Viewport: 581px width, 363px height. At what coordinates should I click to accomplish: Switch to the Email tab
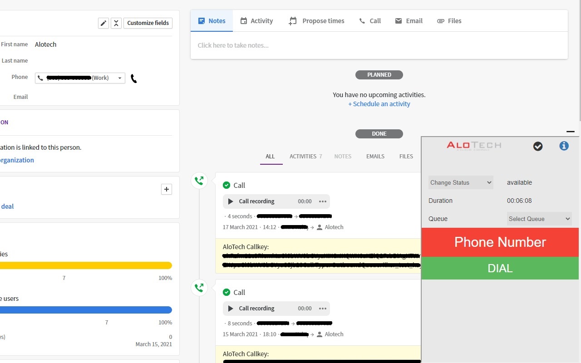point(409,21)
